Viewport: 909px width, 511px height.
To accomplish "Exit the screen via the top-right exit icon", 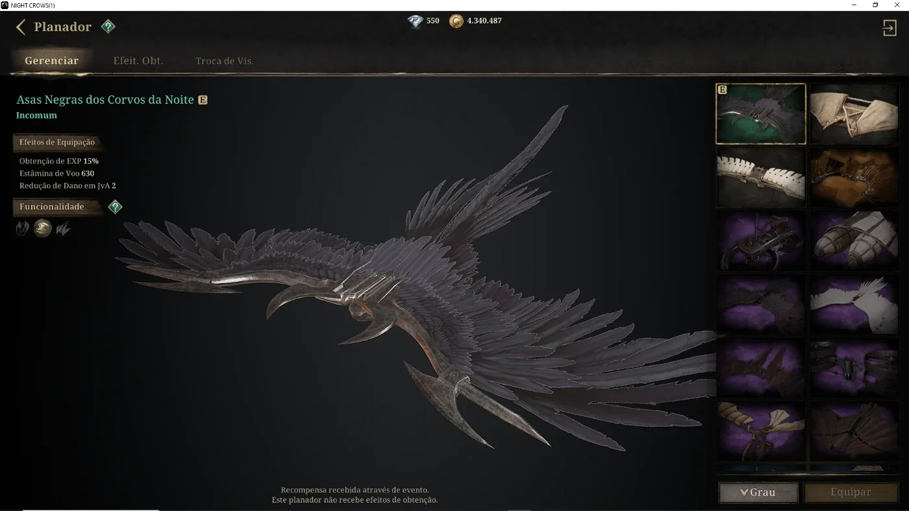I will click(889, 27).
